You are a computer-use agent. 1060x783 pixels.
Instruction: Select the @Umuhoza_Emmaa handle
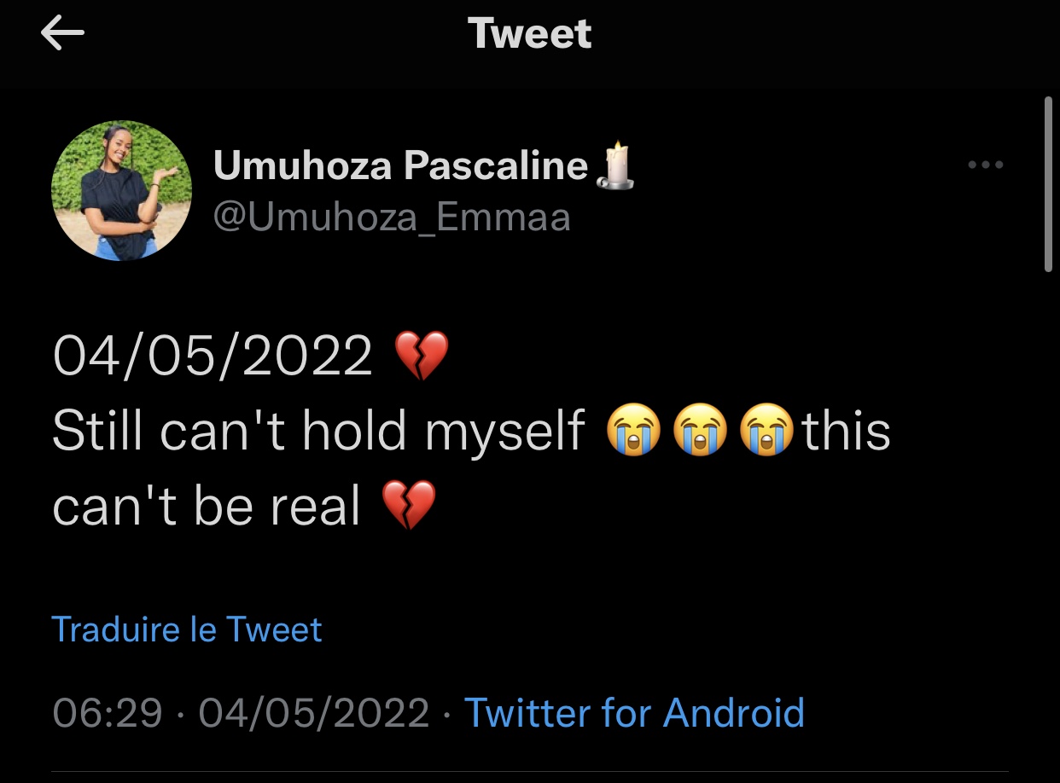pos(392,217)
